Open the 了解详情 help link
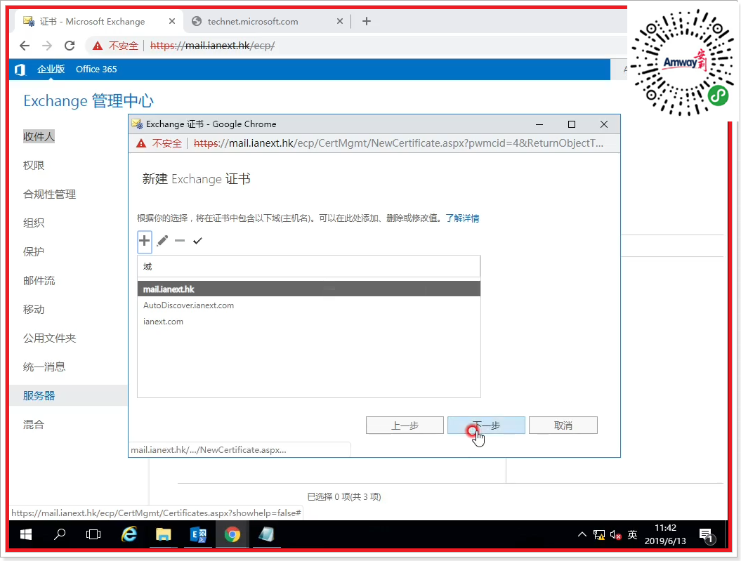The image size is (741, 561). 462,218
